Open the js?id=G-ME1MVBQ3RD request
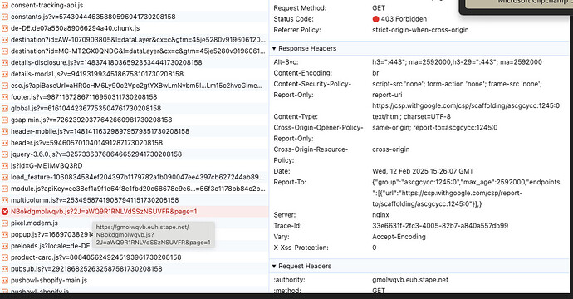 click(134, 165)
